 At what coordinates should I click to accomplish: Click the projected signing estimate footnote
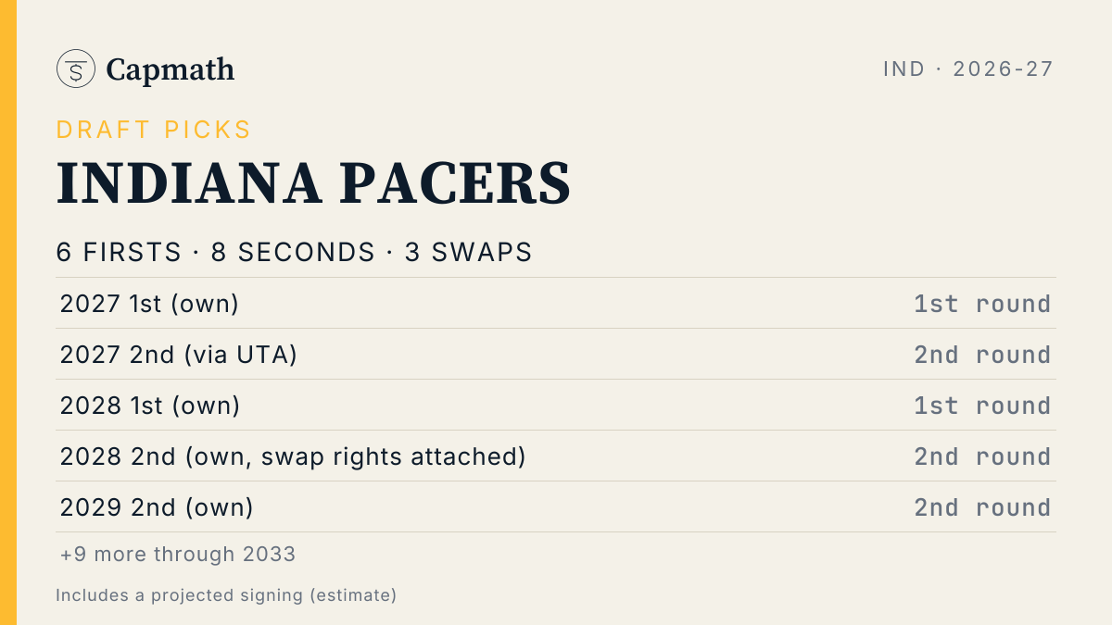point(226,594)
